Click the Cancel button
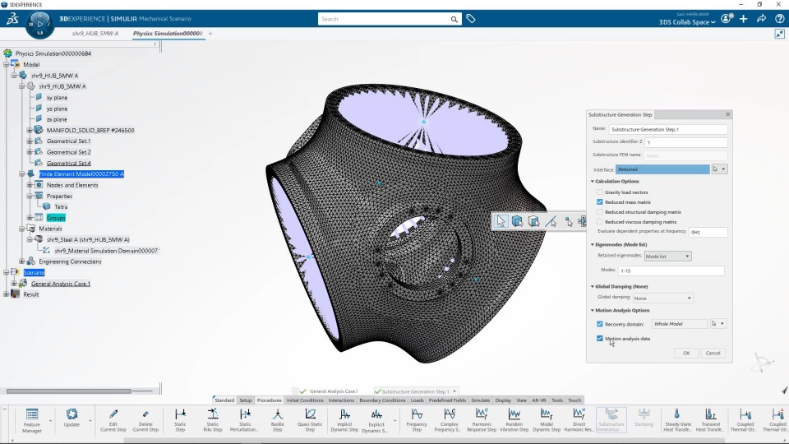 click(713, 353)
